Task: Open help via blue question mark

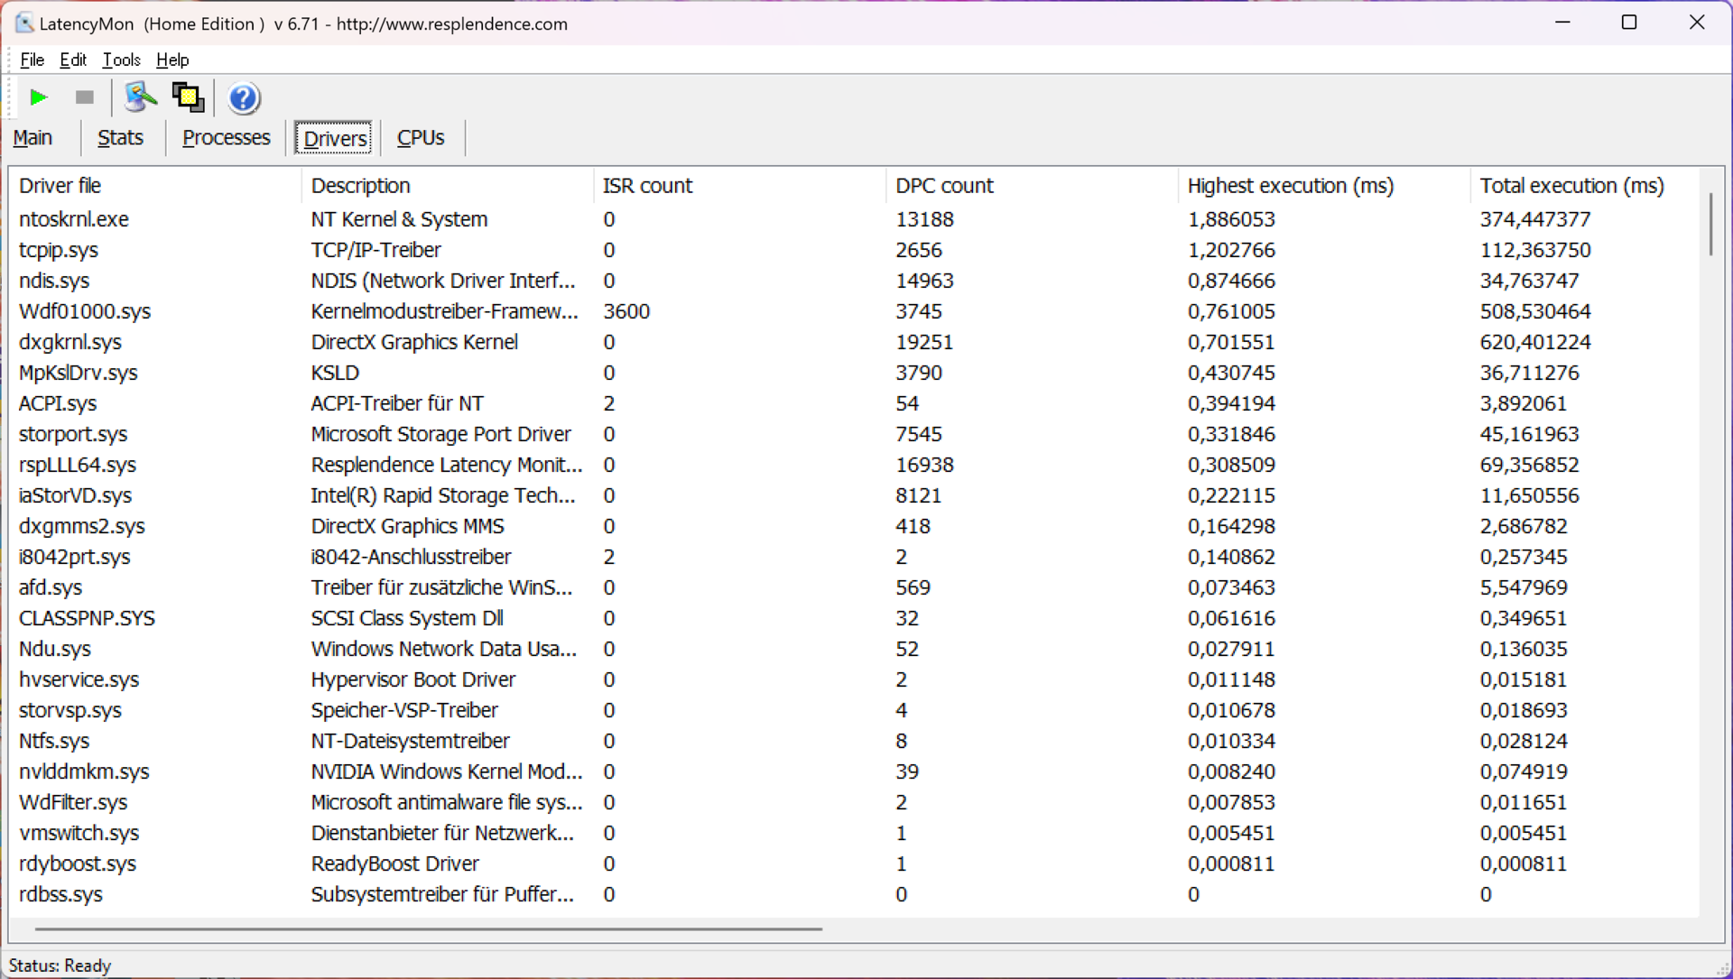Action: pyautogui.click(x=243, y=97)
